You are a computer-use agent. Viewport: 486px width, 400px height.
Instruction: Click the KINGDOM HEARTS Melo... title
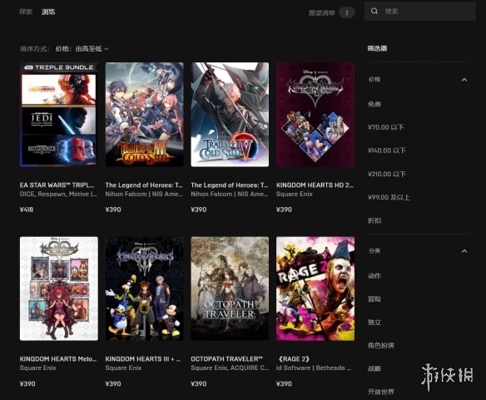click(58, 358)
